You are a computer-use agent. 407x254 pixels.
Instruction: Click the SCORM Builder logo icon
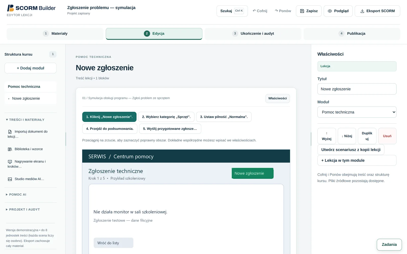tap(10, 8)
